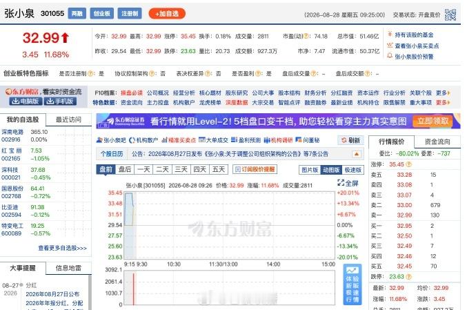Image resolution: width=476 pixels, height=310 pixels.
Task: Open 问董秘 icon link
Action: click(308, 140)
